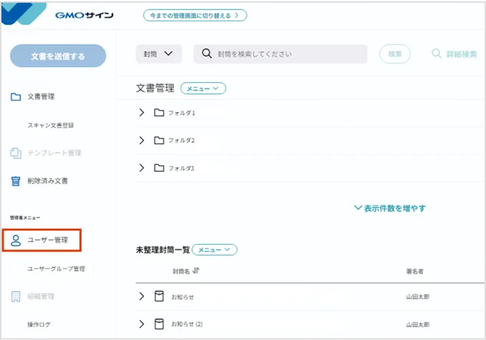This screenshot has width=486, height=340.
Task: Expand the お知らせ (2) row chevron
Action: pyautogui.click(x=142, y=324)
